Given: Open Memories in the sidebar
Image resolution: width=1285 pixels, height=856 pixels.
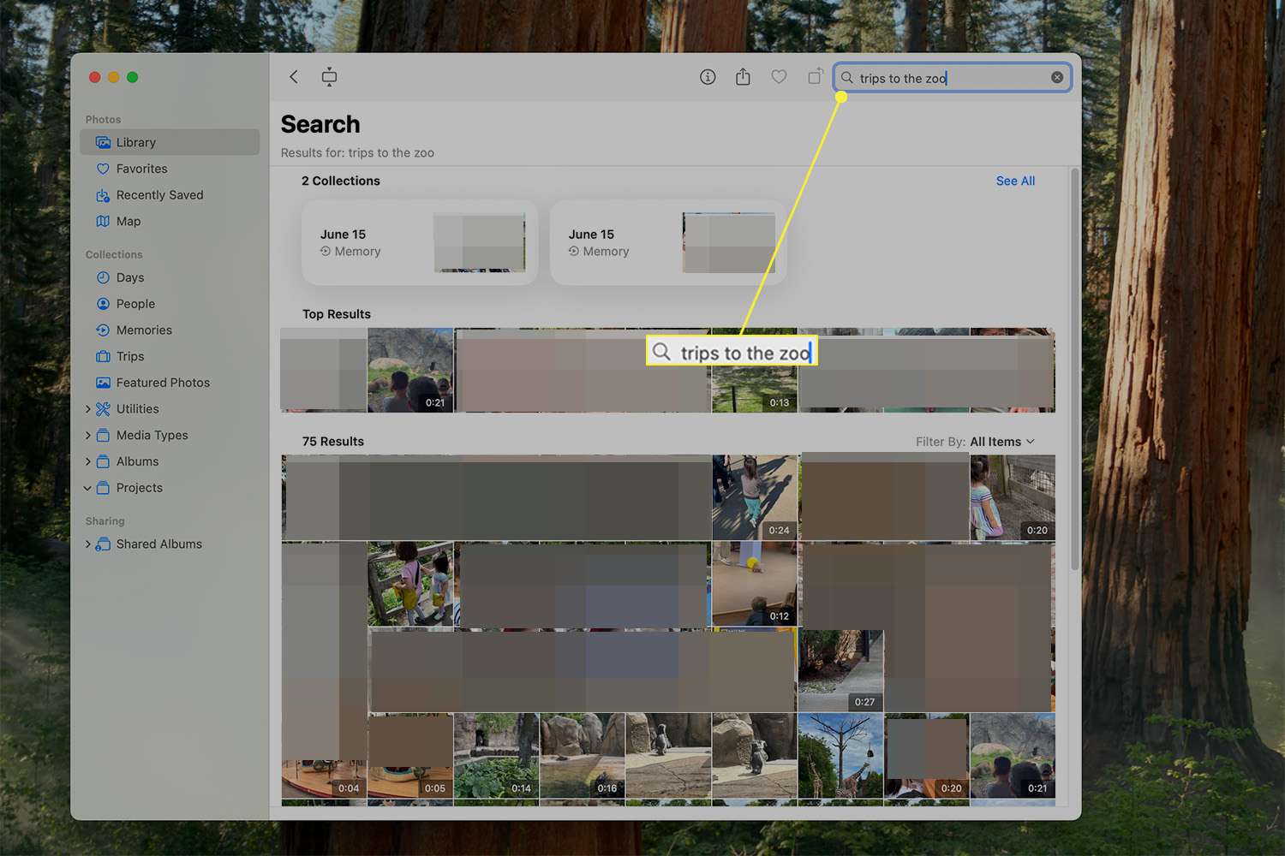Looking at the screenshot, I should (144, 330).
